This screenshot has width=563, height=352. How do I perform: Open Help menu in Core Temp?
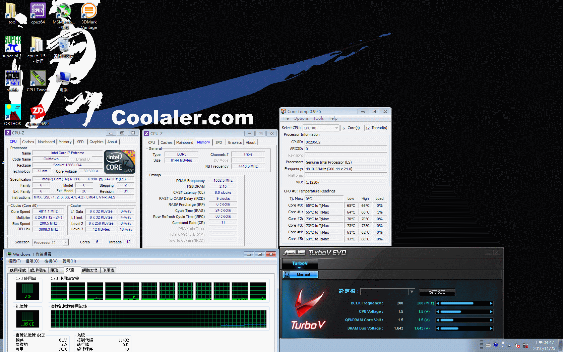tap(333, 118)
